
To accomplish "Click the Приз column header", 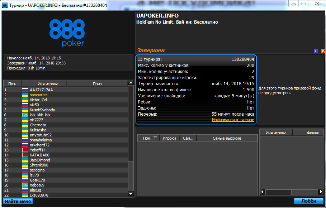I will [x=97, y=84].
